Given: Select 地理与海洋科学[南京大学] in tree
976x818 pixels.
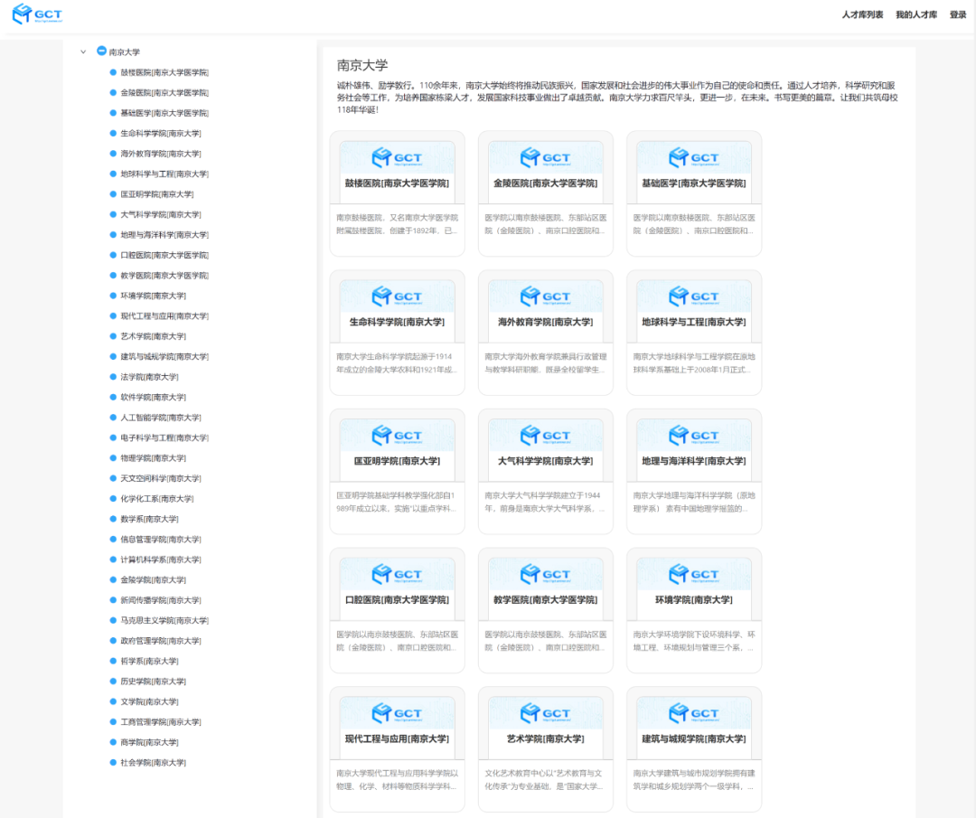Looking at the screenshot, I should tap(164, 235).
